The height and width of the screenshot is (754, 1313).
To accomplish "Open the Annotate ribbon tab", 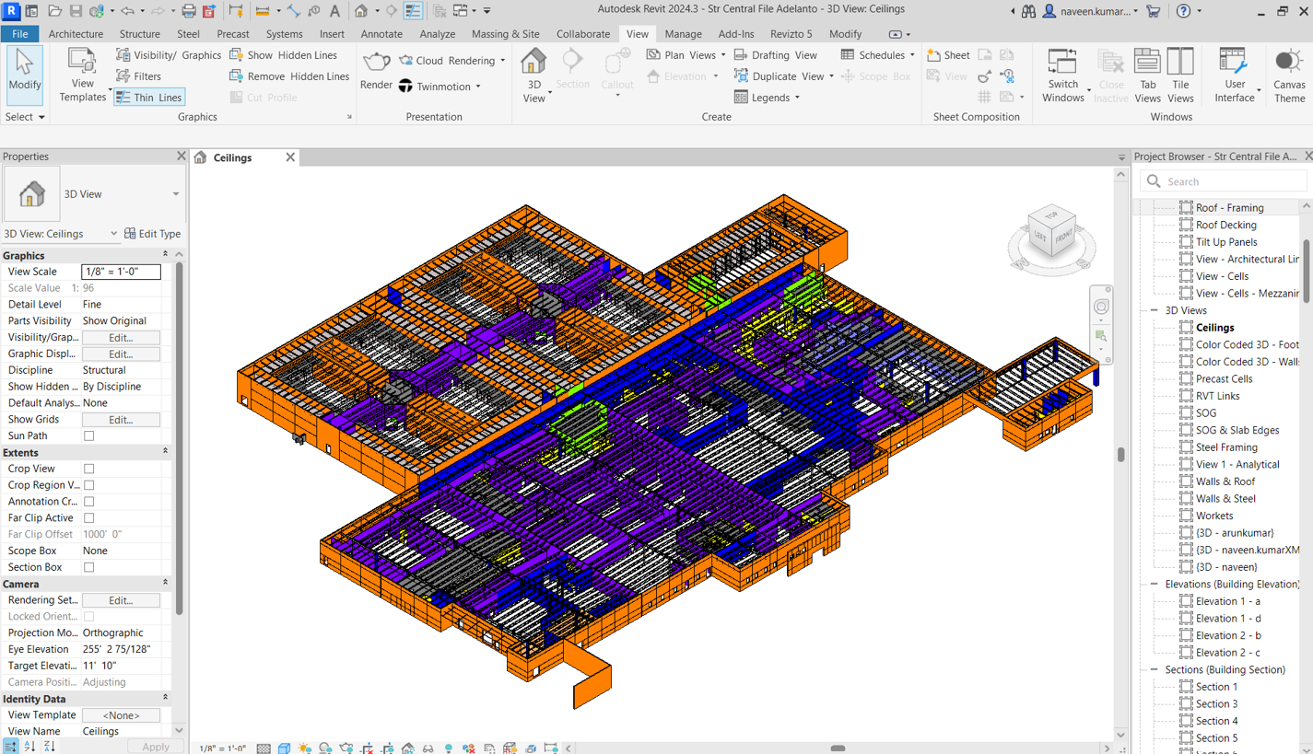I will tap(381, 34).
